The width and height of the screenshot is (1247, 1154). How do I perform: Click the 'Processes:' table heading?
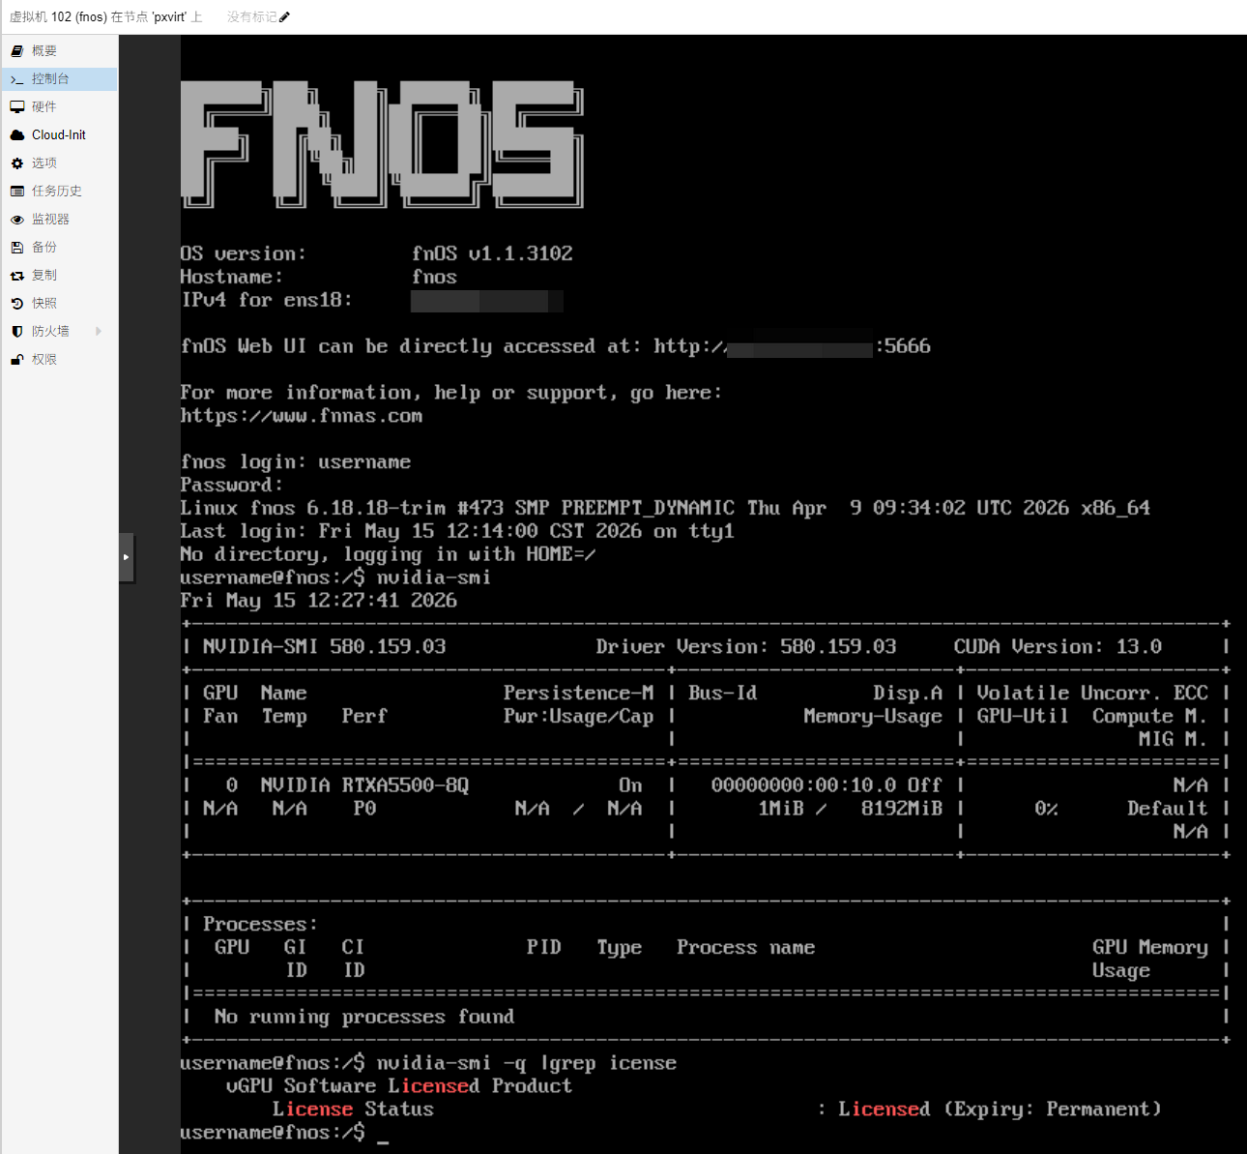[260, 925]
